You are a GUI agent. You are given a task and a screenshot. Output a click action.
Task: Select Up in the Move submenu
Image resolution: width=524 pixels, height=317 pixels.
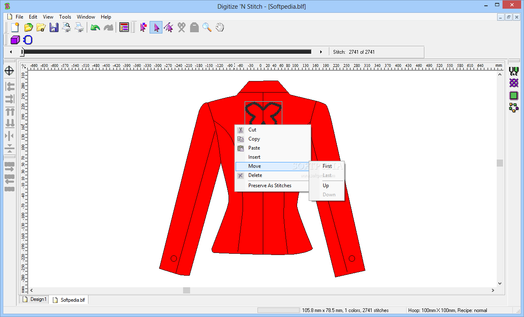[x=327, y=186]
